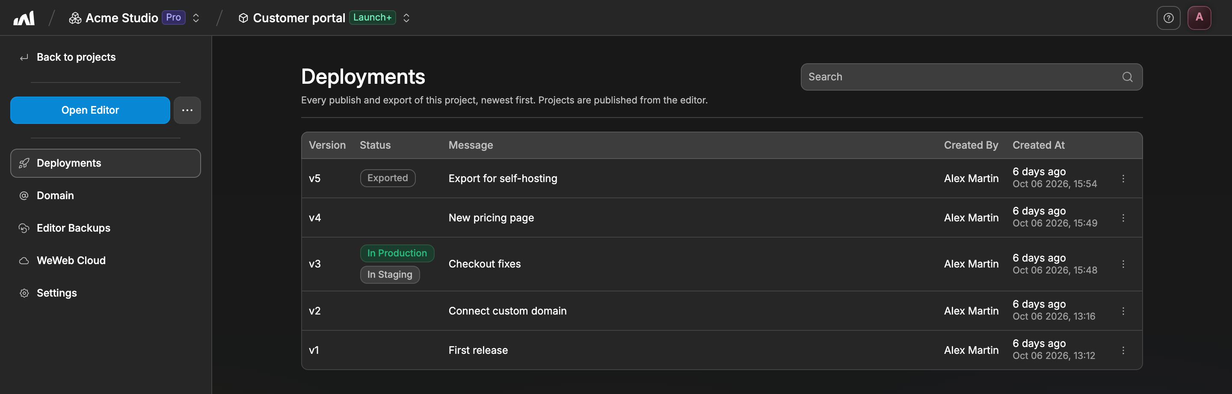Screen dimensions: 1232x394
Task: Click the Editor Backups history icon
Action: (24, 228)
